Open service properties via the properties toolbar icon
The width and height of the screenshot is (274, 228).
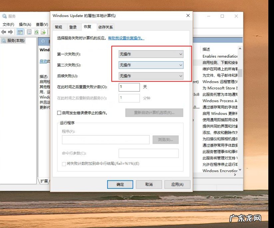[29, 32]
